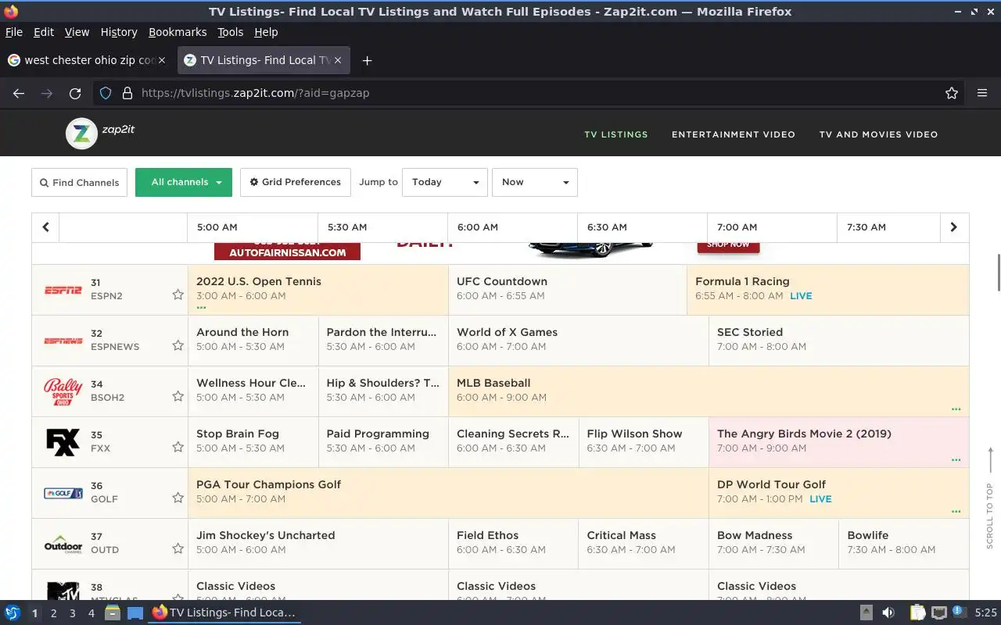Switch to workspace 2 in taskbar
This screenshot has height=625, width=1001.
click(x=53, y=613)
